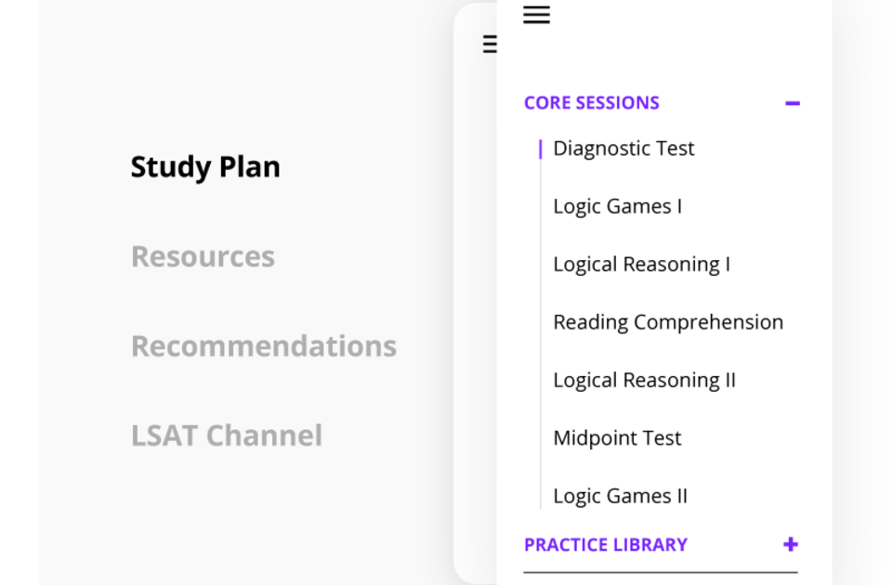This screenshot has width=893, height=585.
Task: Switch to the Resources tab
Action: pos(203,256)
